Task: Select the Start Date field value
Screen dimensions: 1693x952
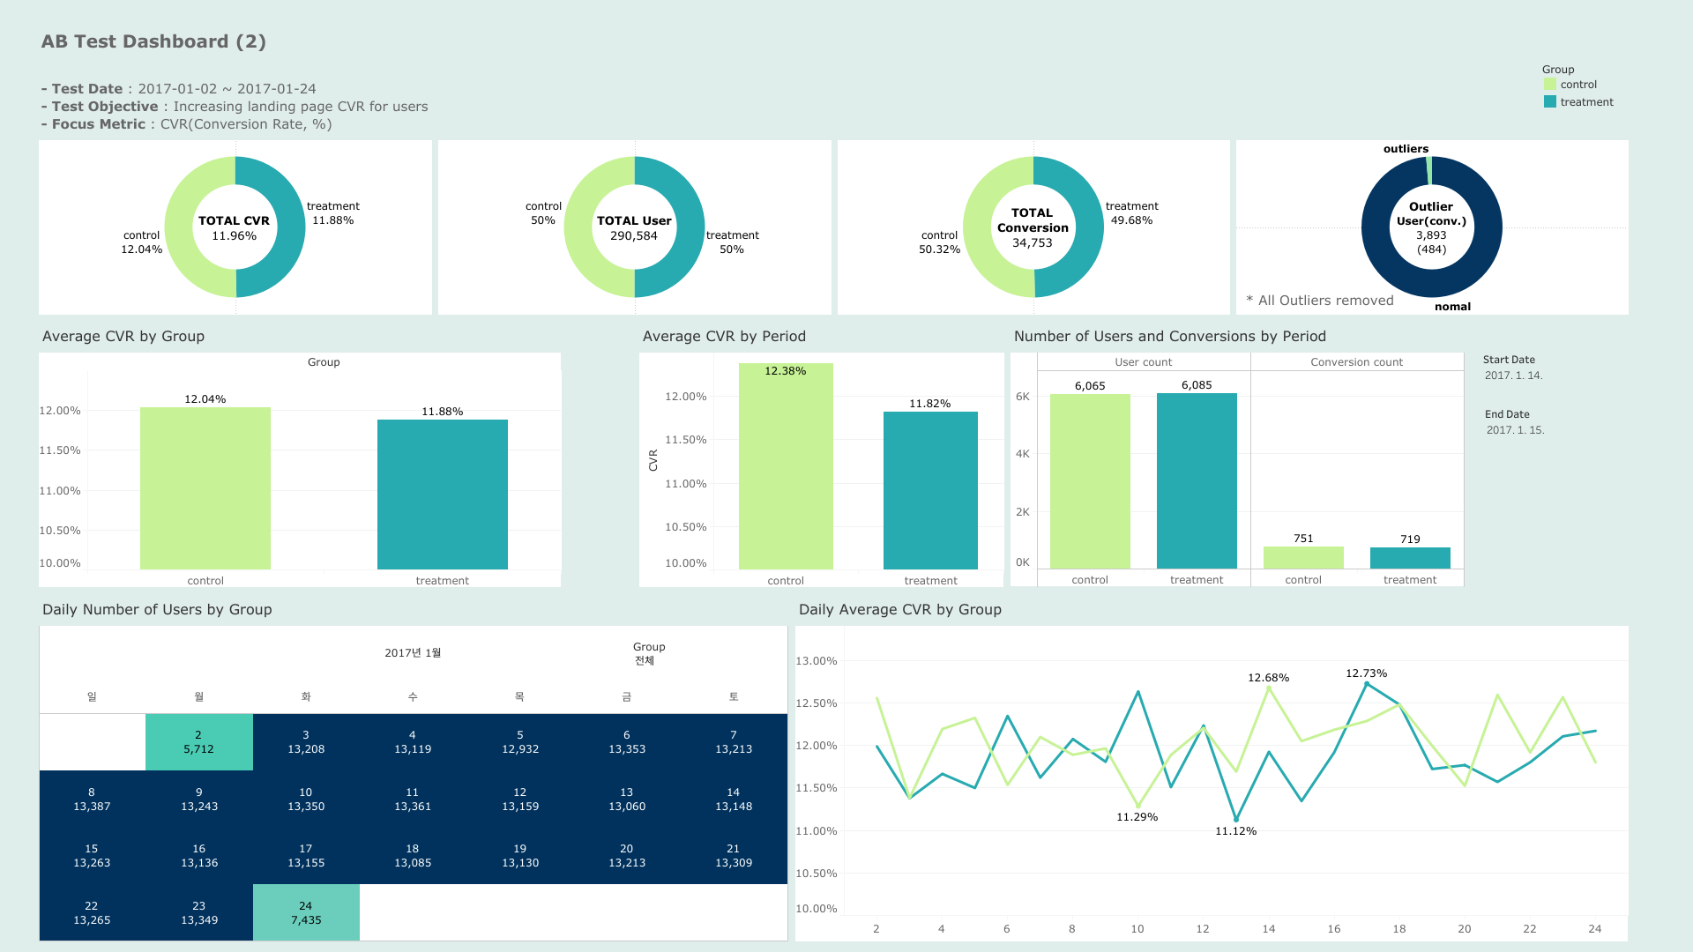Action: pos(1513,376)
